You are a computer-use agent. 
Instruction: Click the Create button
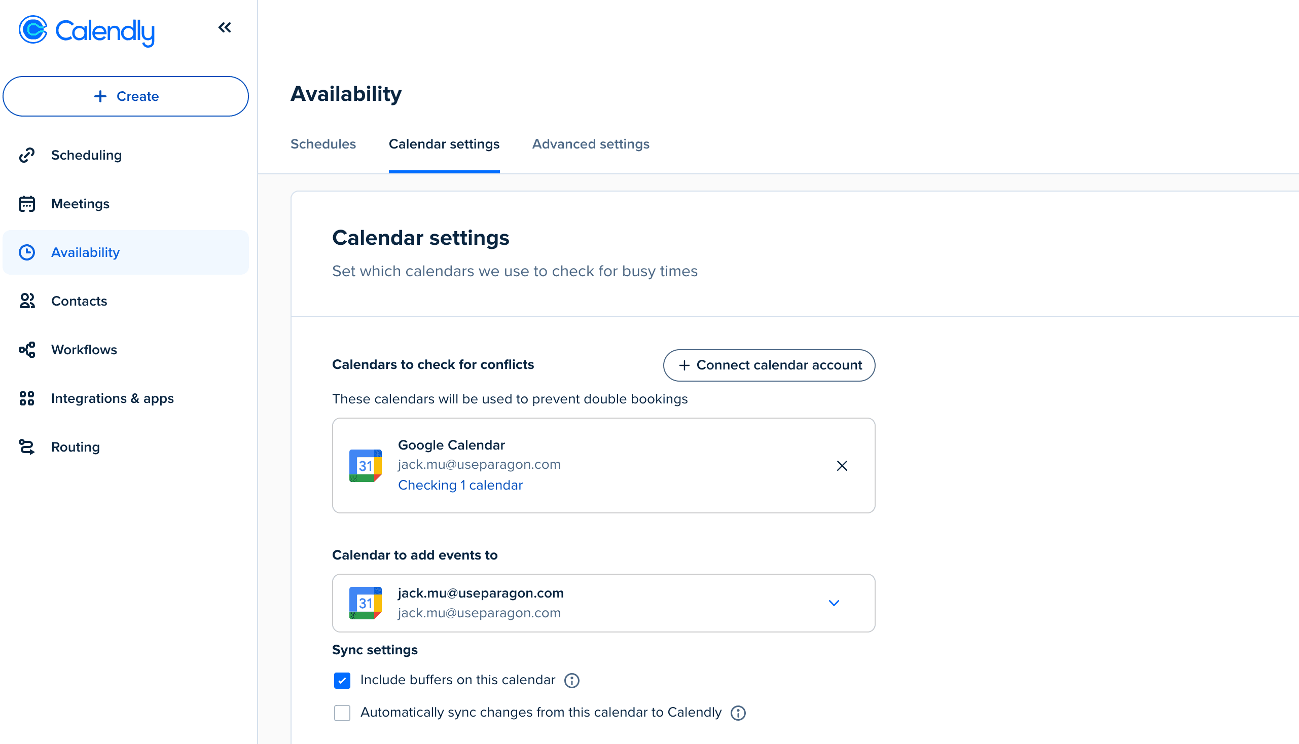point(126,96)
